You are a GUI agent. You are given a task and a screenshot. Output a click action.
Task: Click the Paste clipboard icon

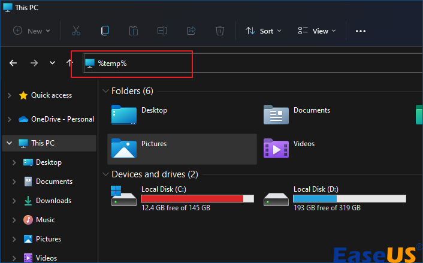tap(134, 31)
